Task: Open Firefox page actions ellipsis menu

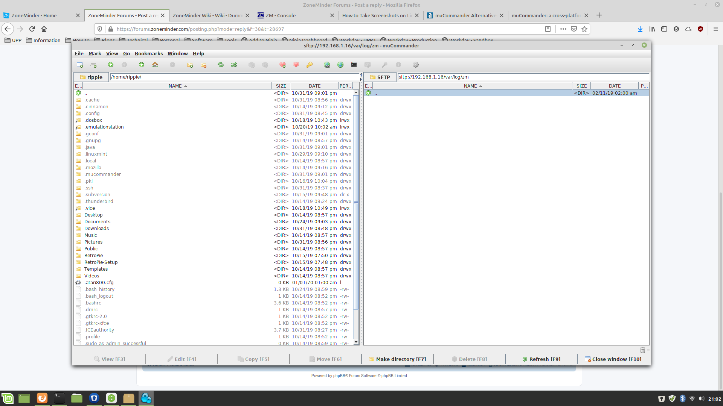Action: click(x=563, y=29)
